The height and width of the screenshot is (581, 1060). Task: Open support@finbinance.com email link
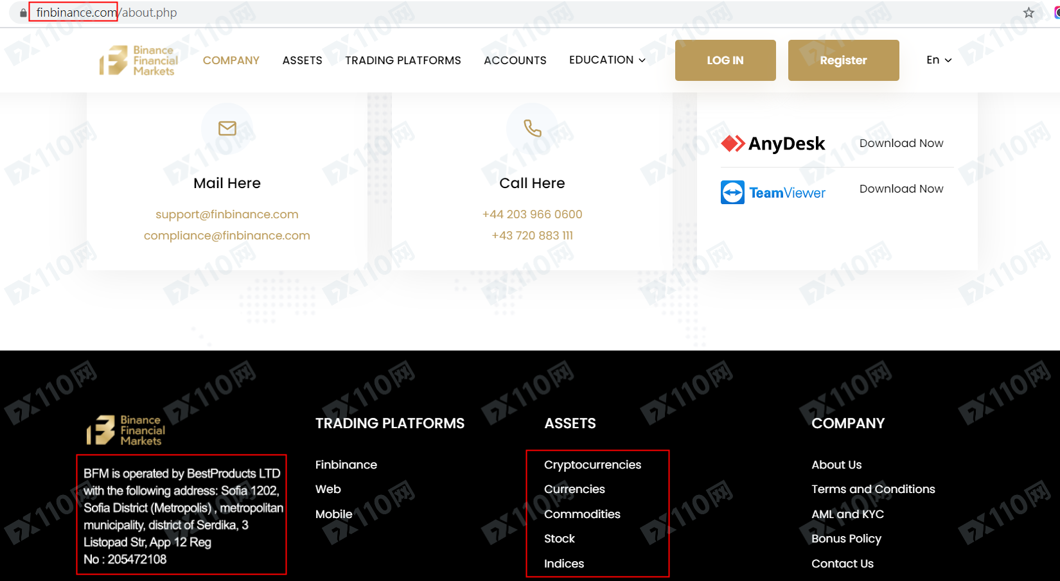point(227,214)
